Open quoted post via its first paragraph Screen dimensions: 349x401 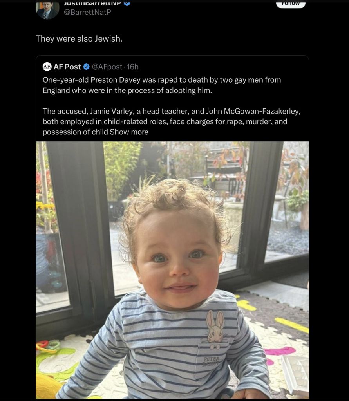pos(162,85)
